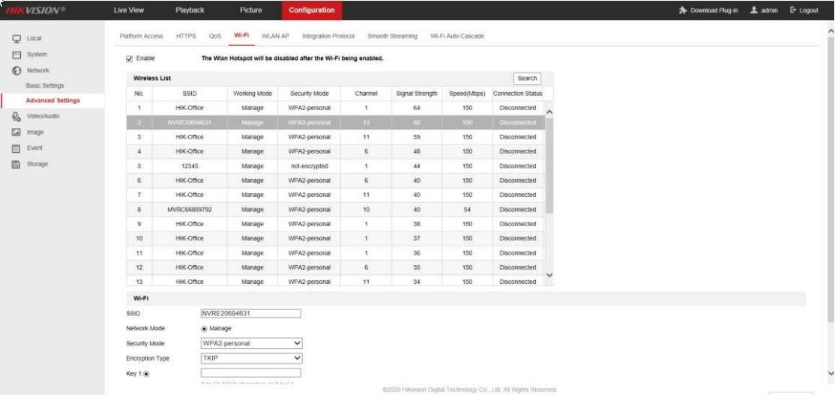Open the Image settings icon
The image size is (835, 397).
click(16, 133)
